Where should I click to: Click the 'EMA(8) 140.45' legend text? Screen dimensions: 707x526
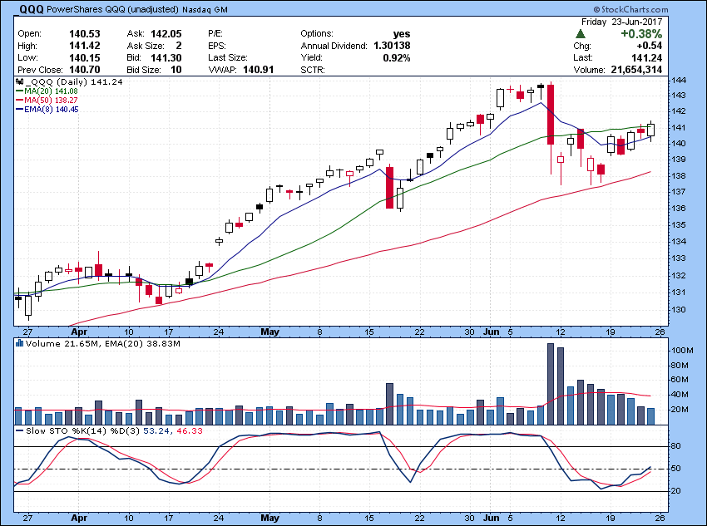coord(52,110)
